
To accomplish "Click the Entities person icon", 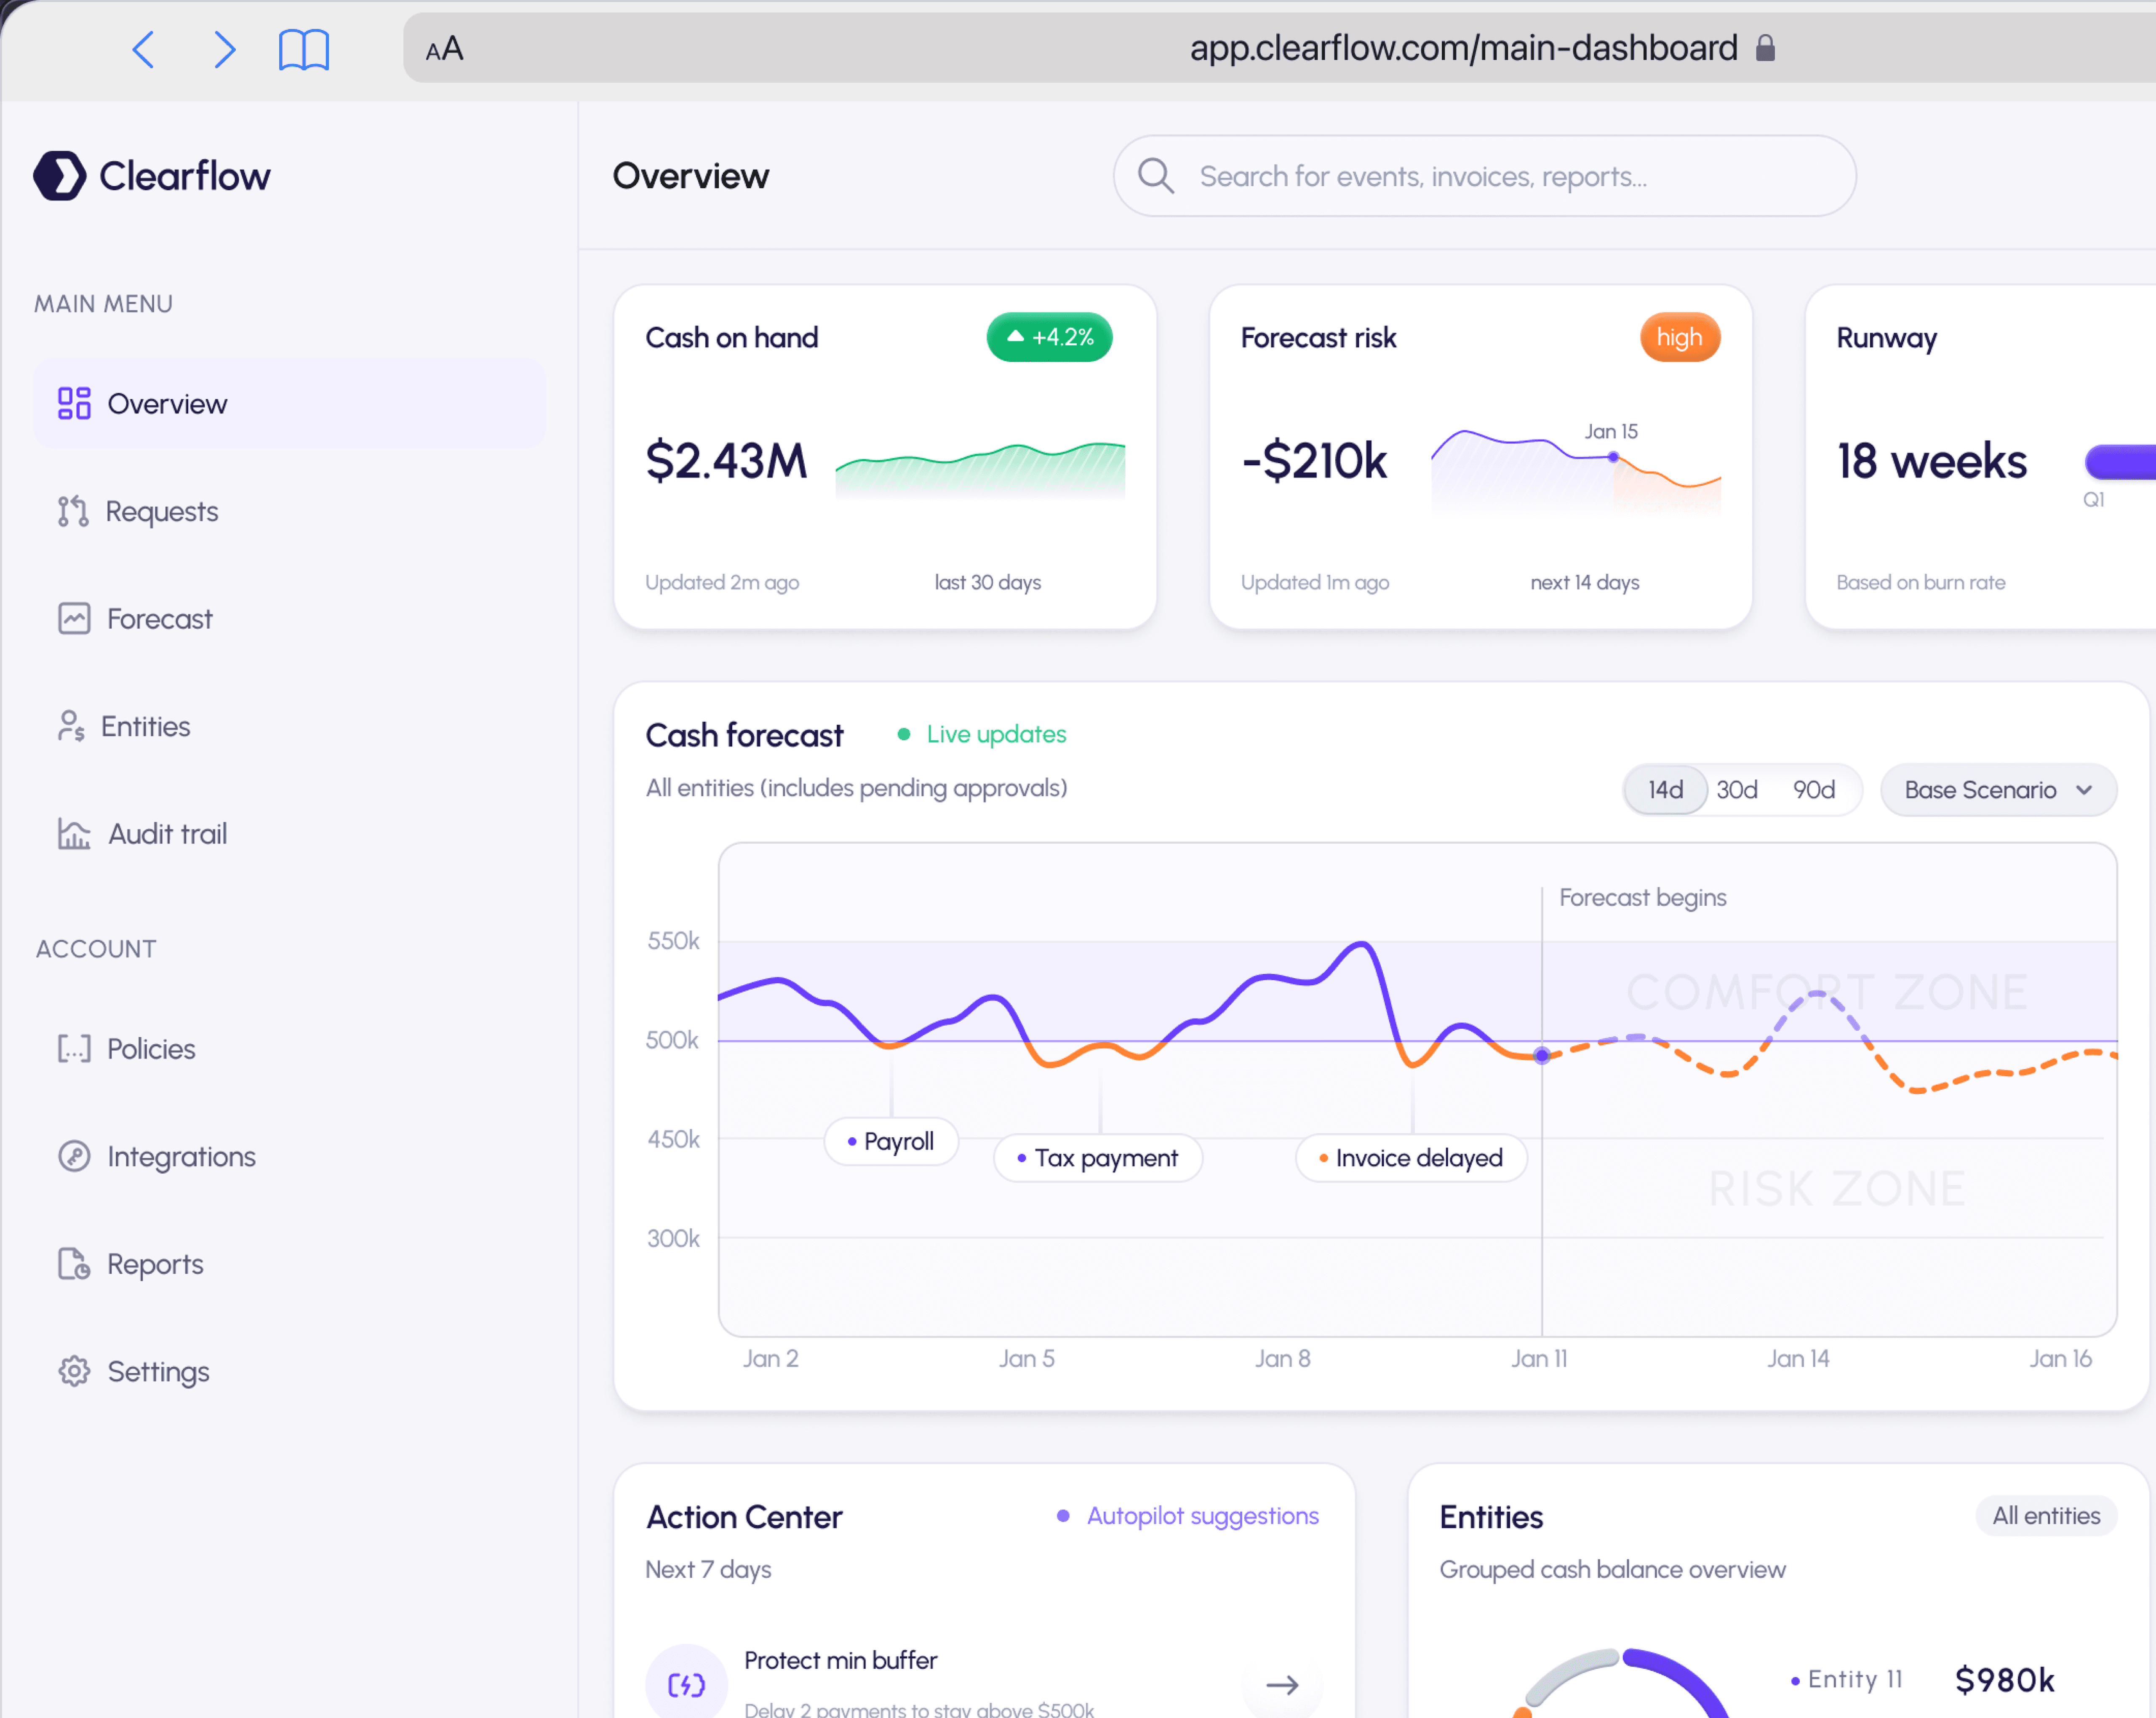I will (x=71, y=726).
